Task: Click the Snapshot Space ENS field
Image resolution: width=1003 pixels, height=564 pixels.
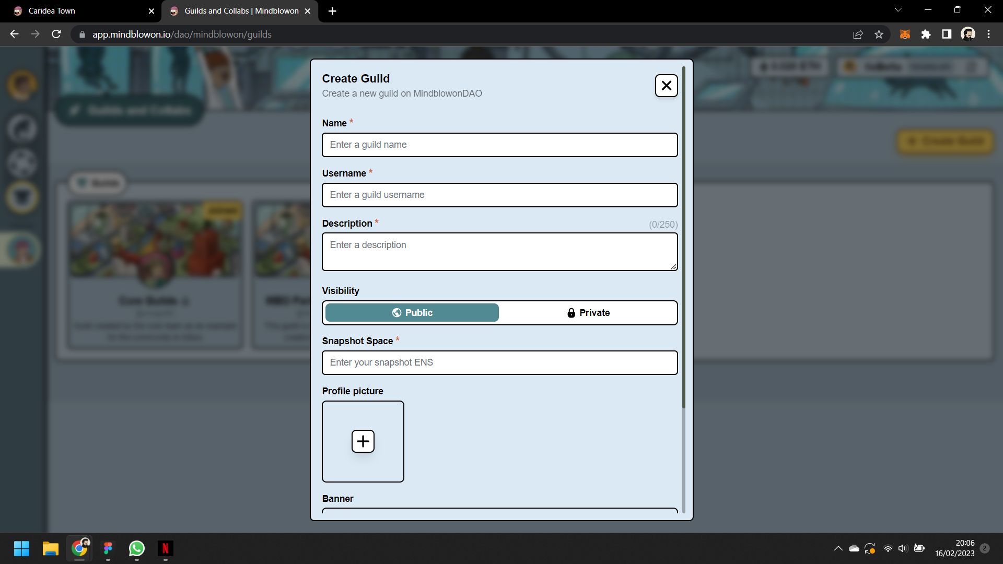Action: click(499, 362)
